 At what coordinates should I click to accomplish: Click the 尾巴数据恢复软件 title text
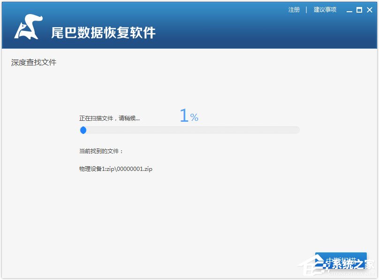103,33
